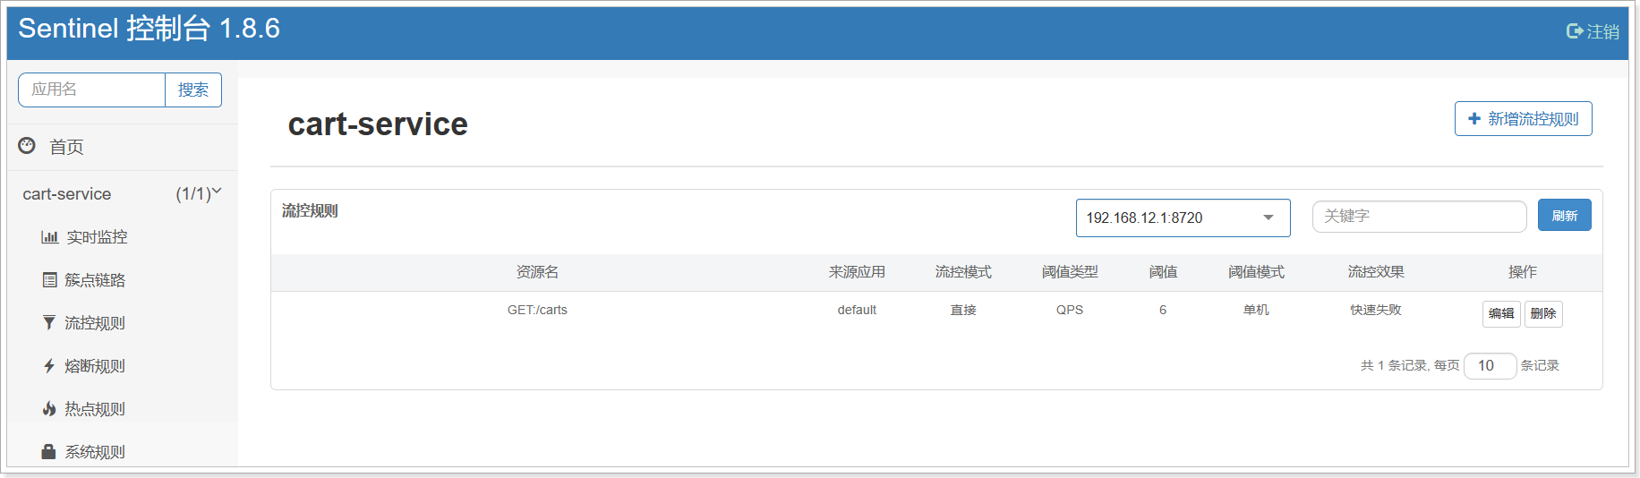Screen dimensions: 1640x478
Task: Click the blue 刷新 button
Action: 1564,215
